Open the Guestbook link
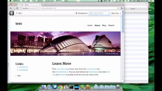 click(x=23, y=70)
